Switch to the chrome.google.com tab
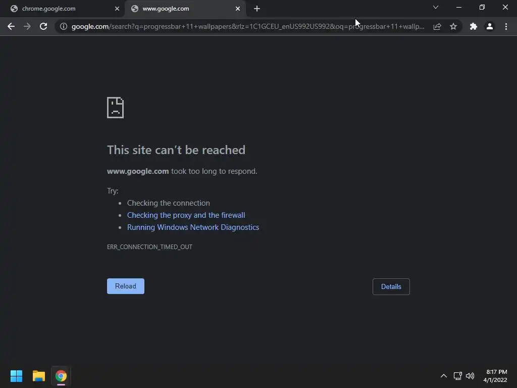The height and width of the screenshot is (388, 517). click(62, 9)
